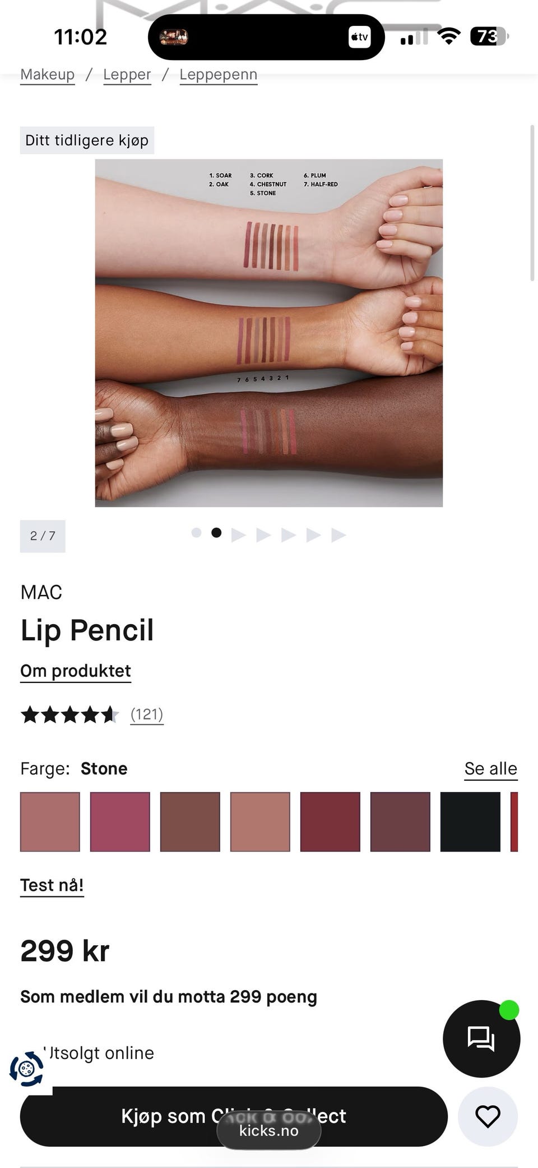Open the Test nå! try-on link
Screen dimensions: 538x1168
pyautogui.click(x=52, y=885)
